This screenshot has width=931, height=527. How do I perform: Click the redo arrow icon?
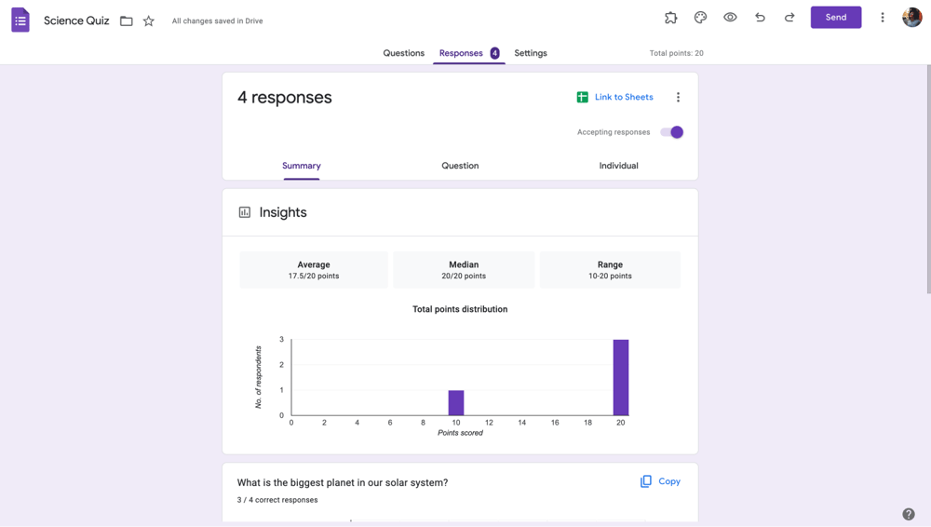tap(789, 18)
